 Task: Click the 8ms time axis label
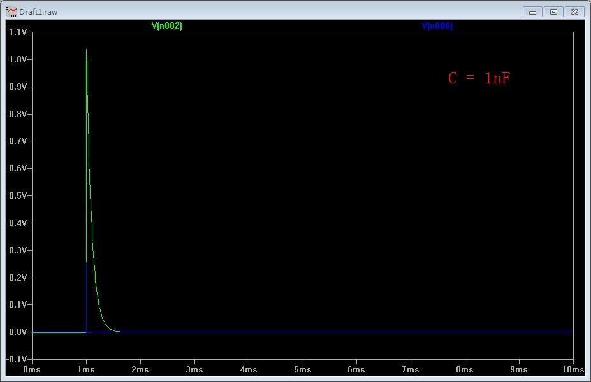[x=465, y=369]
